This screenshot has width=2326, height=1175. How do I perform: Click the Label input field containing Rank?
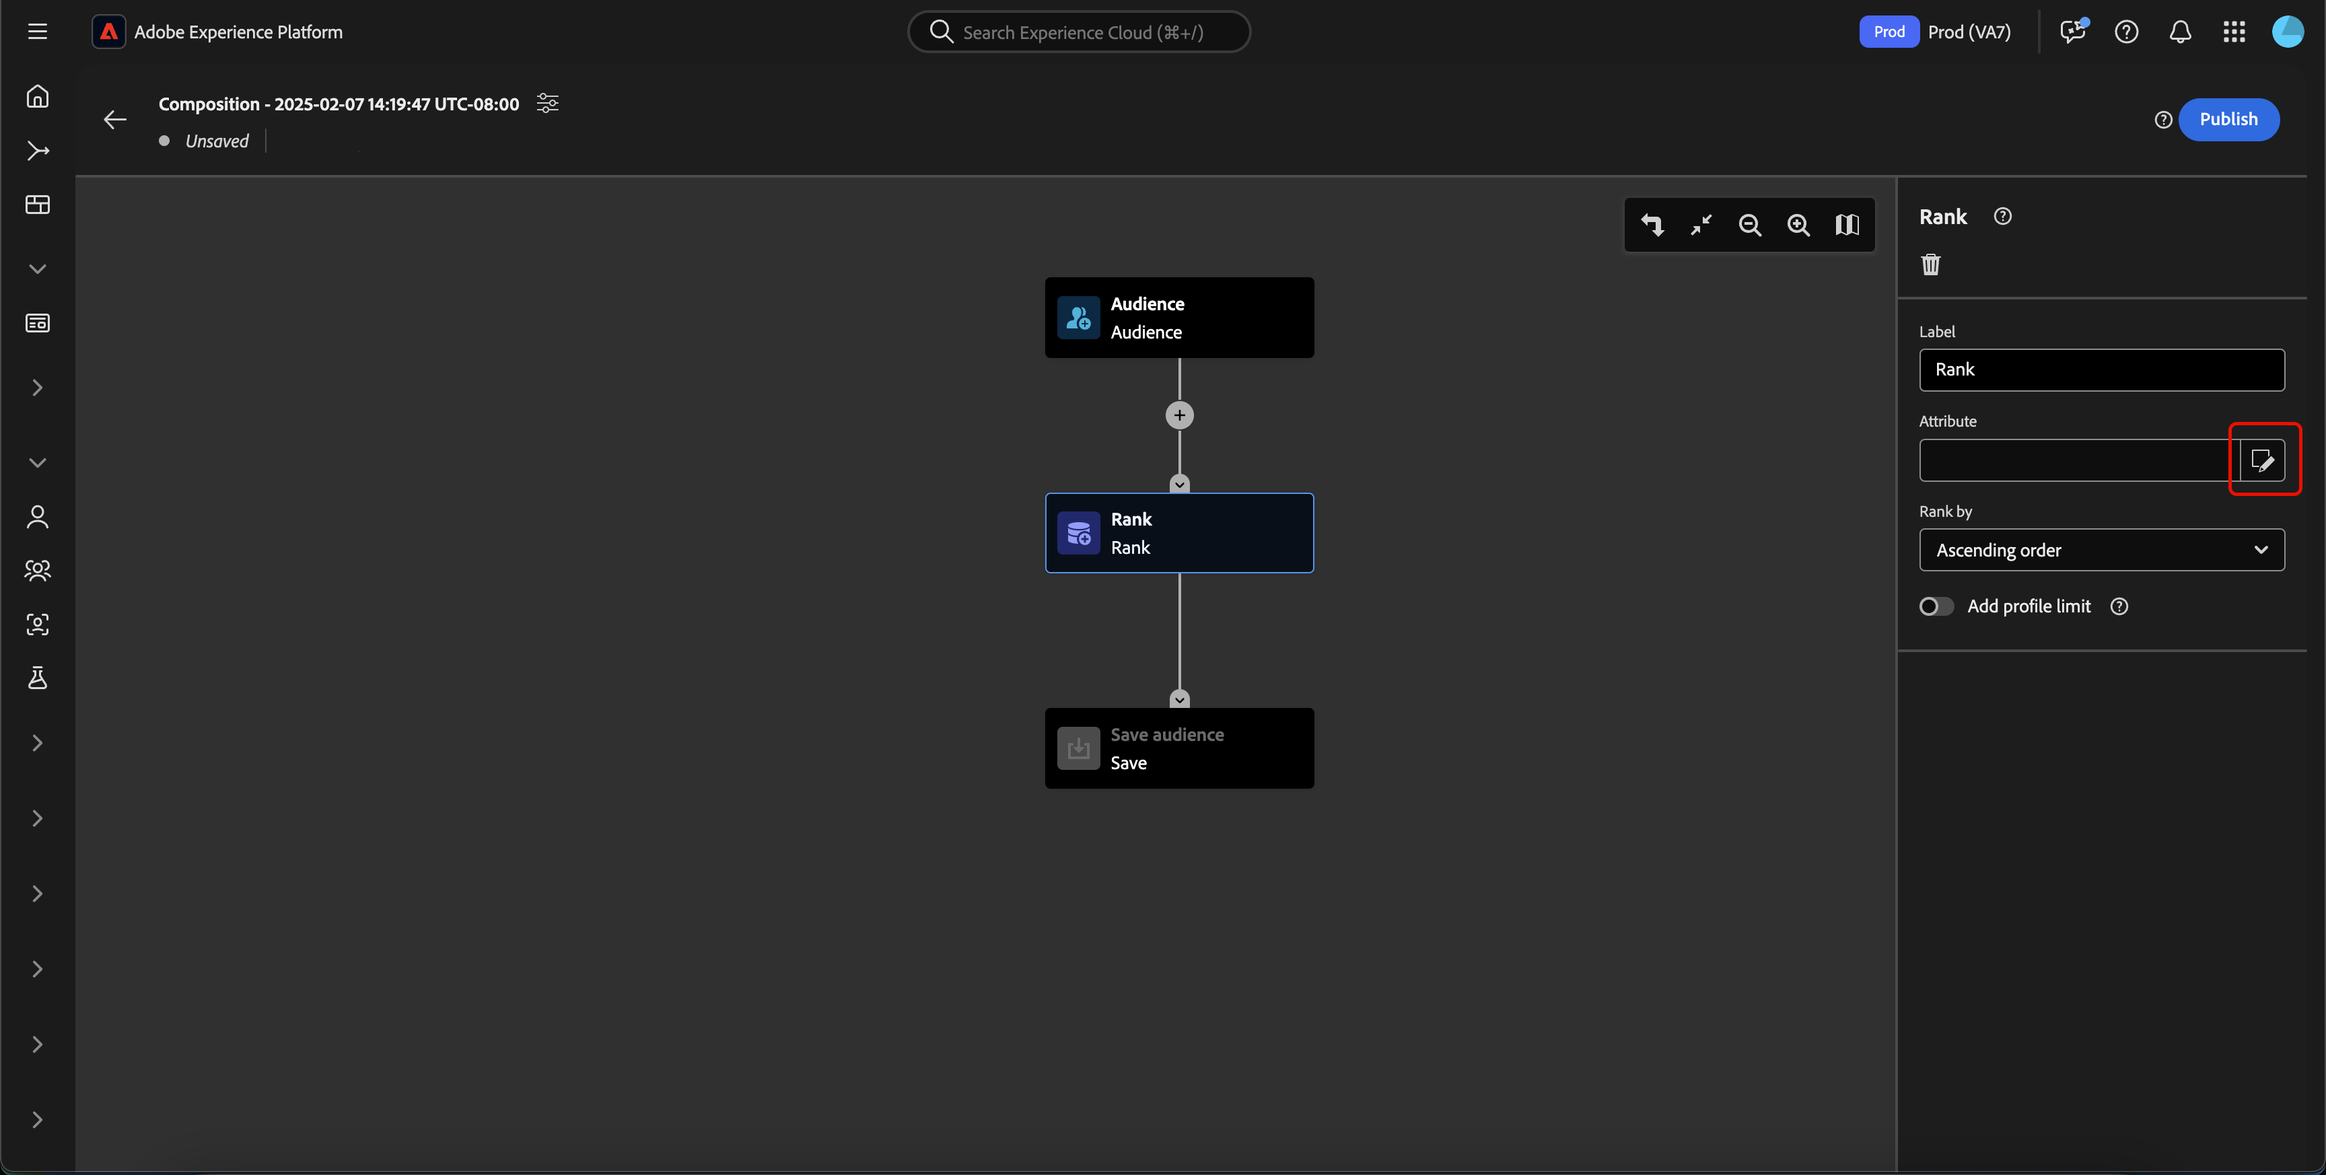pos(2101,370)
